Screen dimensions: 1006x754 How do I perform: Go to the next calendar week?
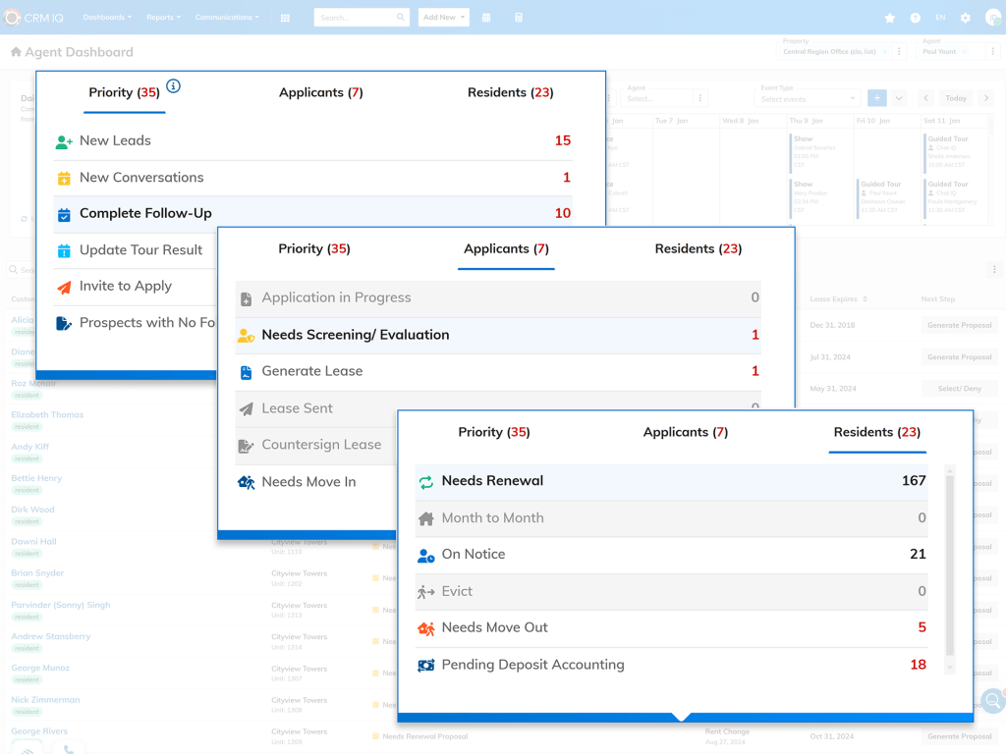pos(986,98)
